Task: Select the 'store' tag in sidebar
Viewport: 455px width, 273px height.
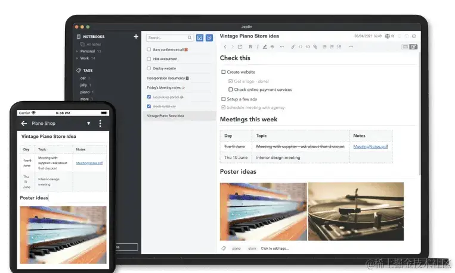Action: coord(85,99)
